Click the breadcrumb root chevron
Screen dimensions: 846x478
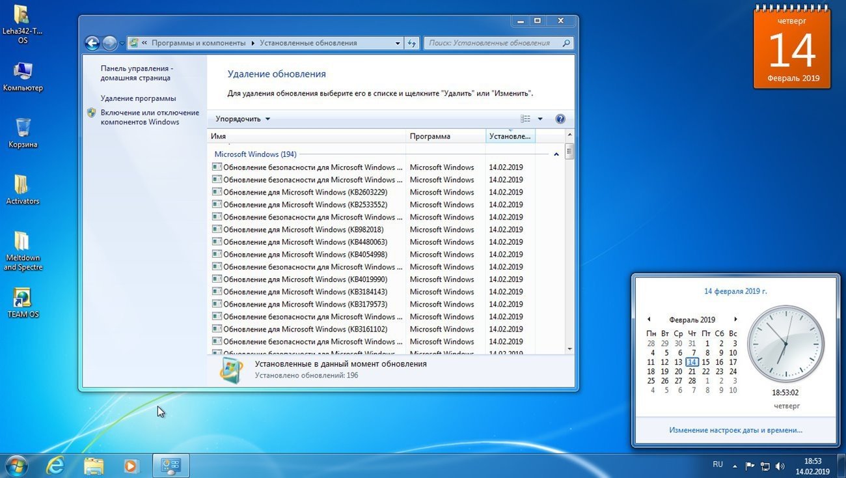(144, 43)
